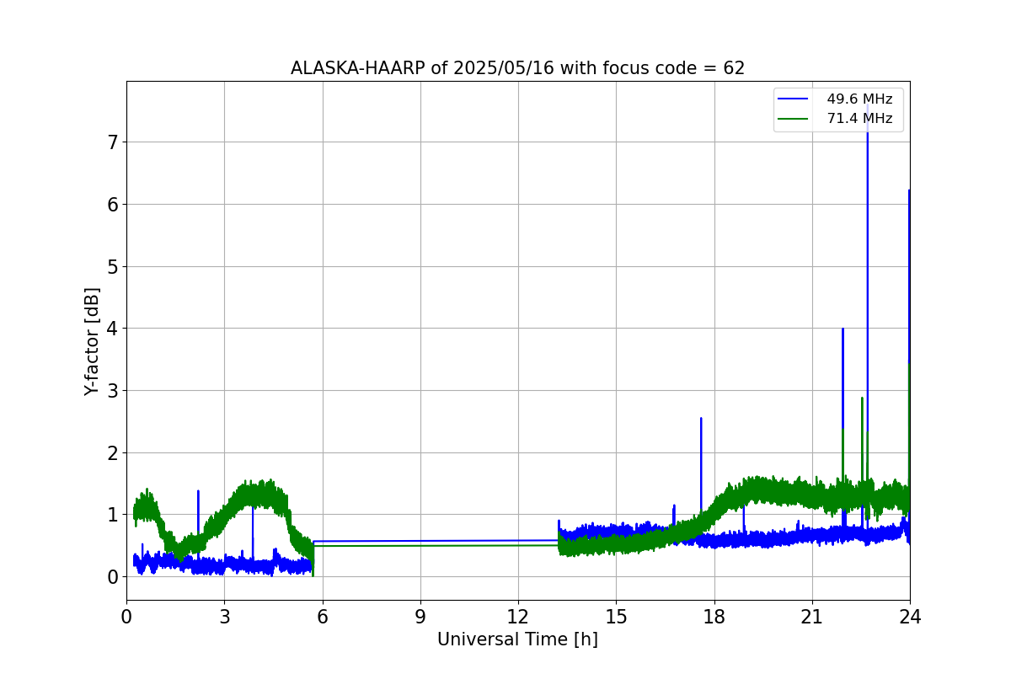Select the 71.4 MHz legend label

[859, 119]
